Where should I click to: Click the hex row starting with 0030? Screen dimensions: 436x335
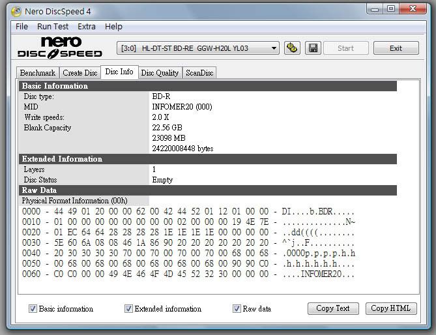[x=188, y=242]
